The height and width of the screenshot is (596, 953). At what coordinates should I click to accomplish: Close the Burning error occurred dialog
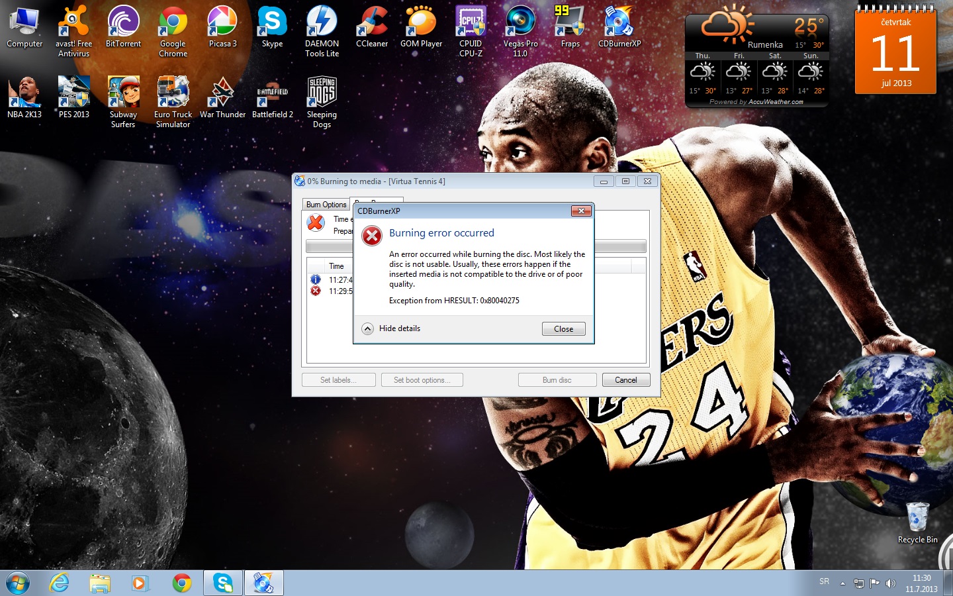(564, 329)
